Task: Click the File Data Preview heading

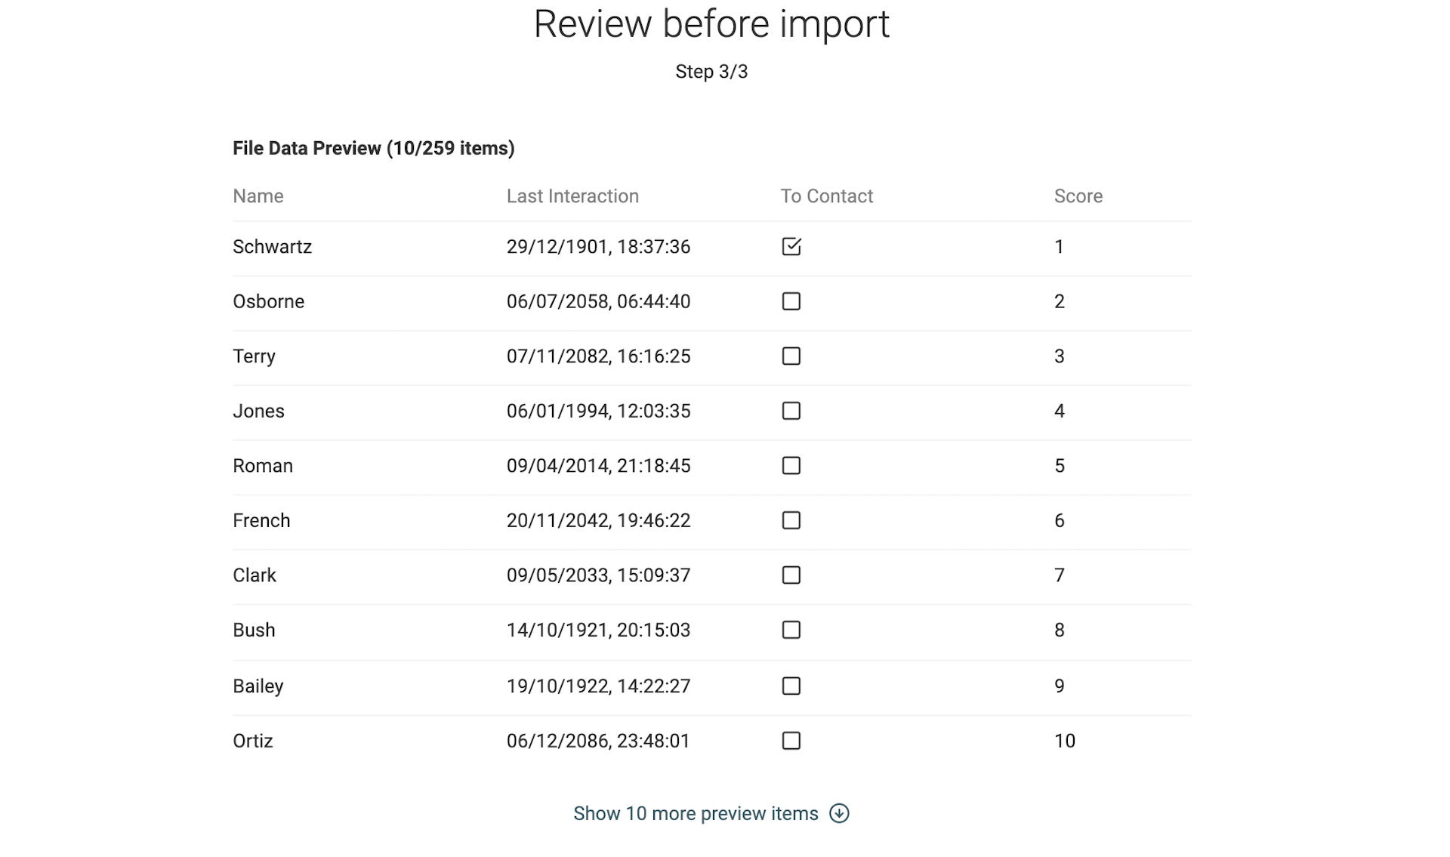Action: click(x=374, y=148)
